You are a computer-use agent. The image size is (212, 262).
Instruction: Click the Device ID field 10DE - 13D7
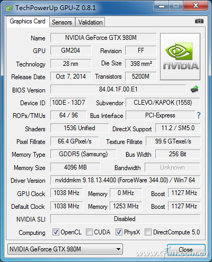tap(68, 103)
